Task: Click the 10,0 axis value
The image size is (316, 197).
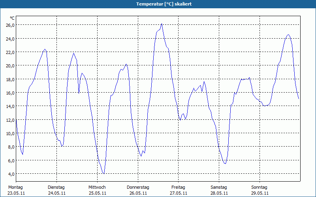Action: (x=10, y=134)
